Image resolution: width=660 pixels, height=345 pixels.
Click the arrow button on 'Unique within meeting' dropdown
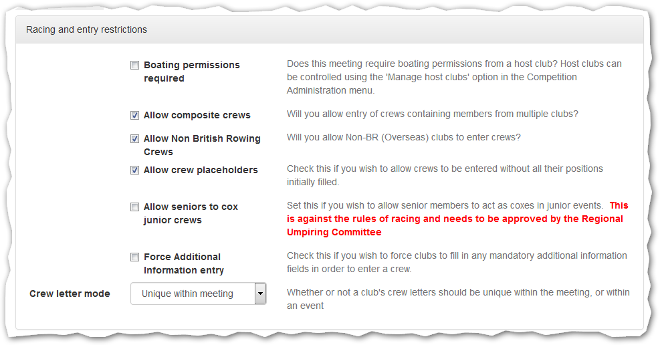[260, 294]
